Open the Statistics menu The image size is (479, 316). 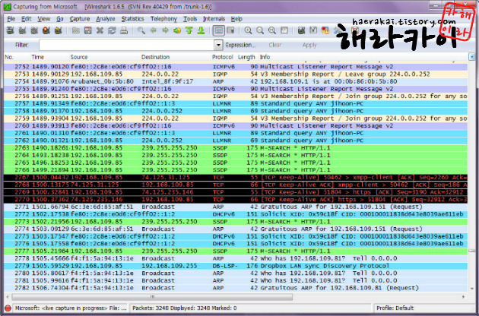click(x=132, y=19)
